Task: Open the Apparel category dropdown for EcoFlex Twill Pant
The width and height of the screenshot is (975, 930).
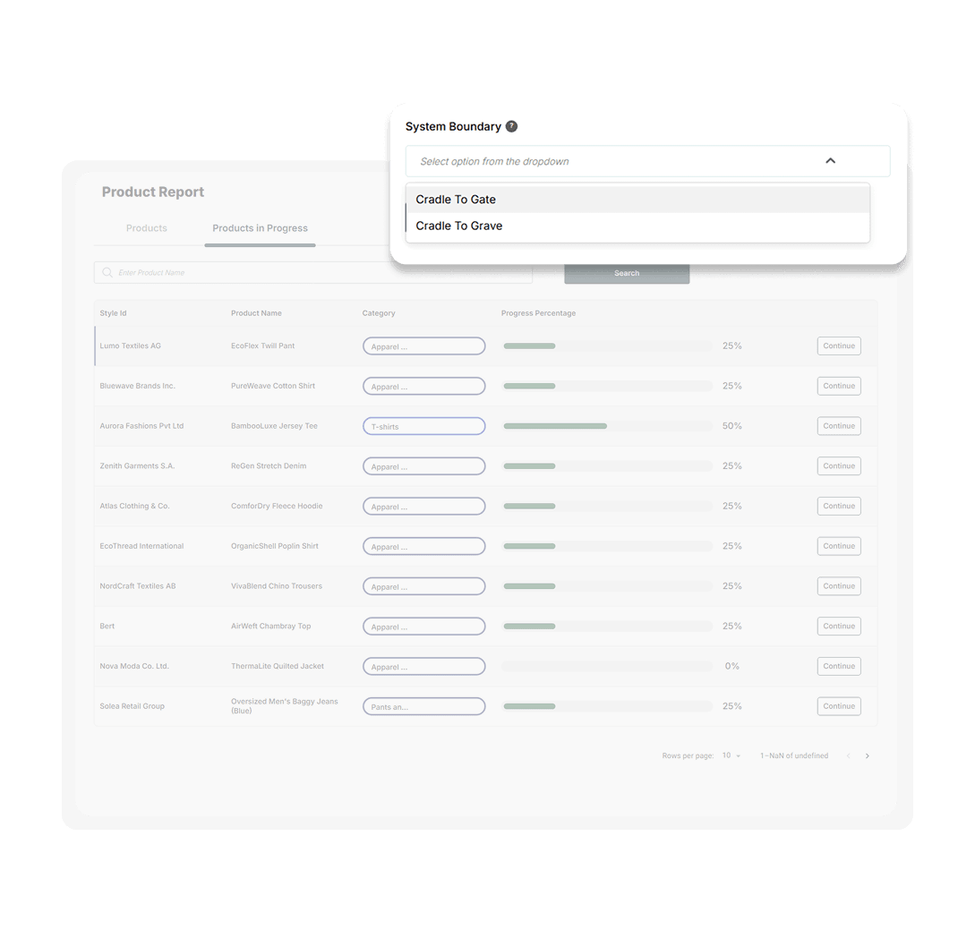Action: [x=423, y=346]
